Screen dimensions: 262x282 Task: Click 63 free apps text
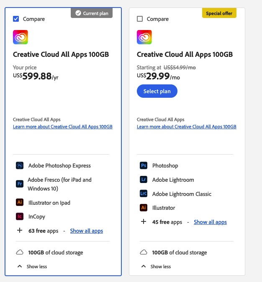(x=43, y=231)
